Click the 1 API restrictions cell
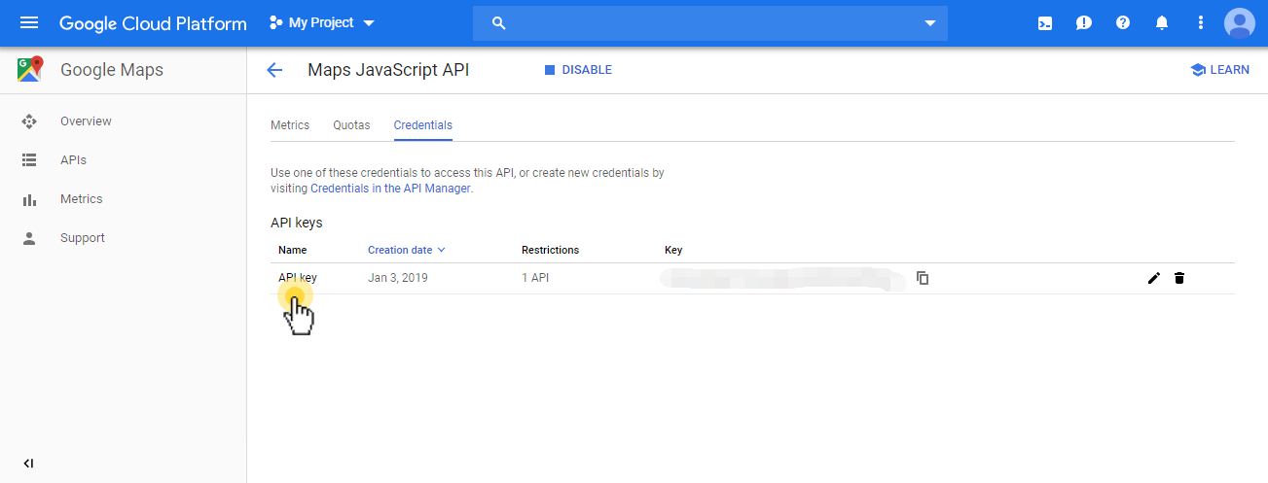1268x483 pixels. [535, 278]
